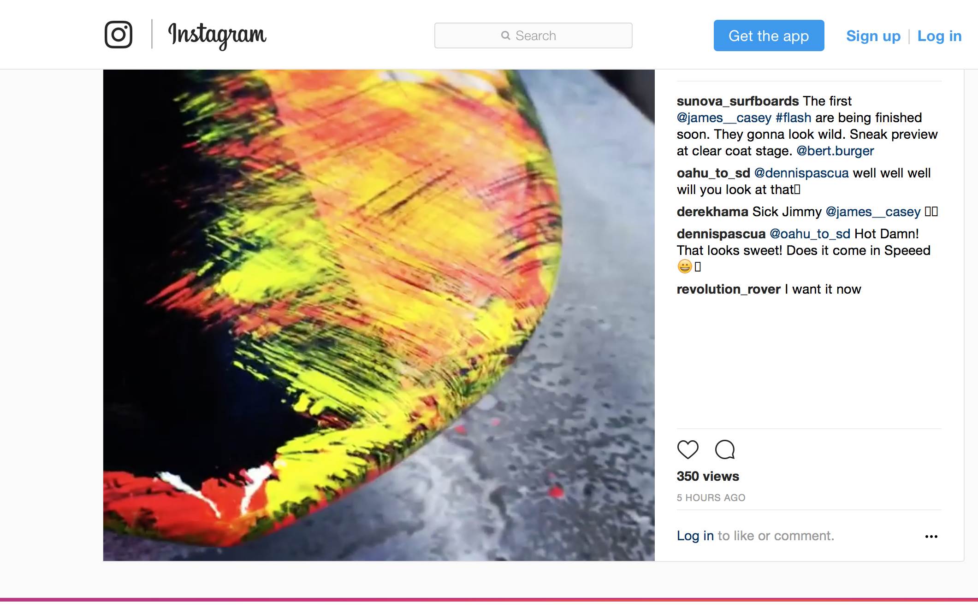
Task: Open comments with the speech bubble icon
Action: coord(725,449)
